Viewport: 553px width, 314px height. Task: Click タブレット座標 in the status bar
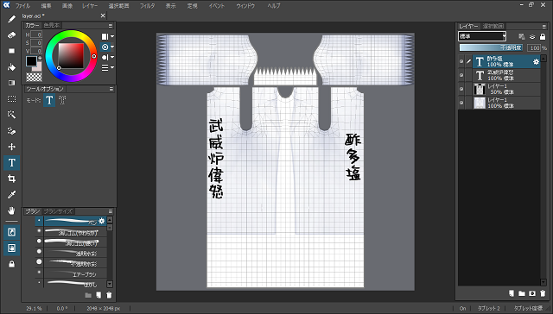point(528,308)
